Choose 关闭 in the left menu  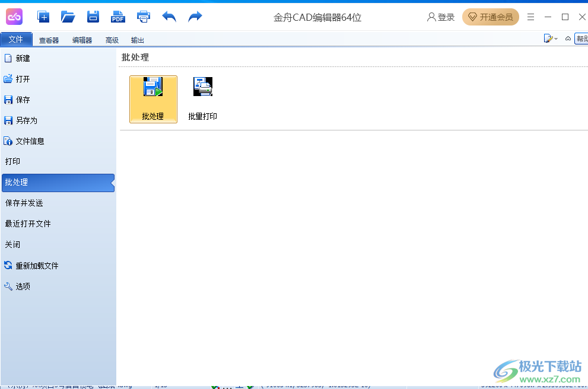point(58,245)
